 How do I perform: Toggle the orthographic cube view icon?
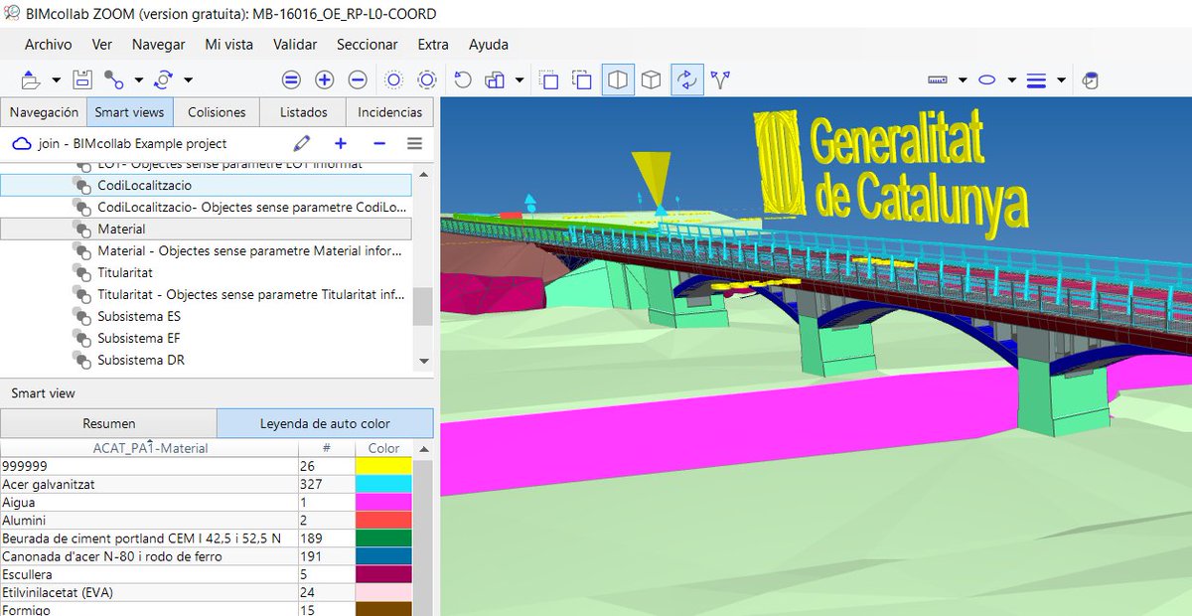click(651, 79)
